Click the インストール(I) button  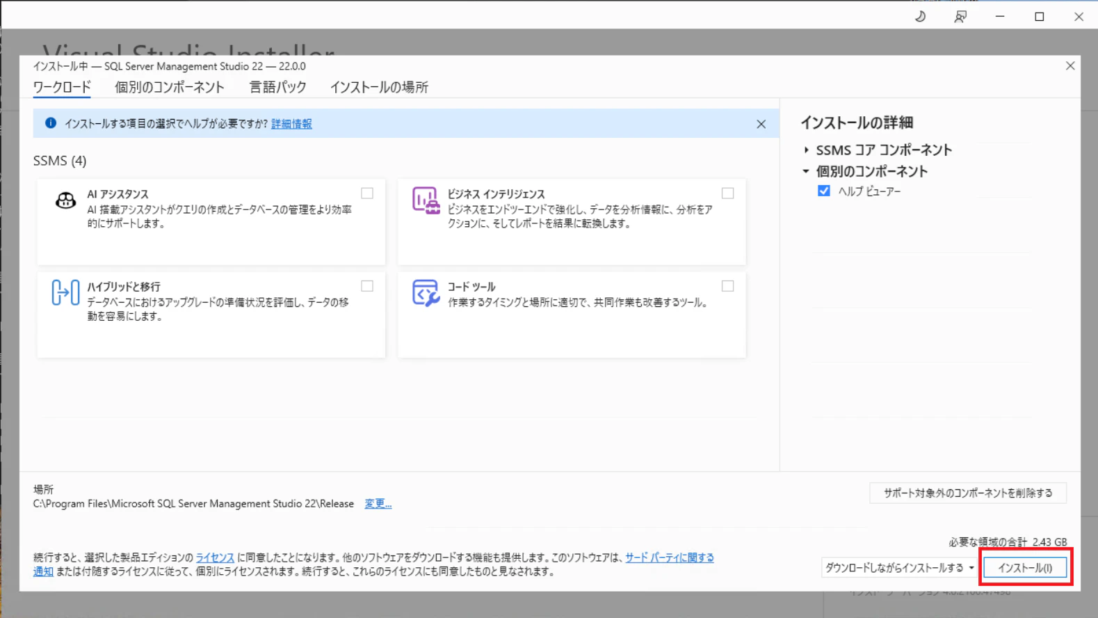click(1025, 568)
